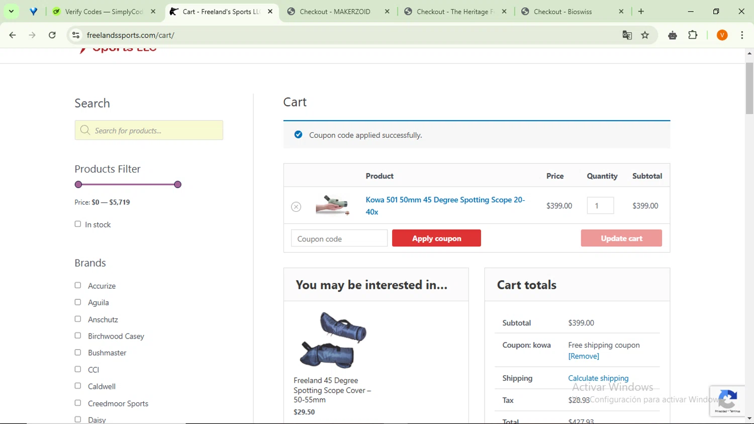Close the Checkout - Bioswiss tab

point(621,12)
